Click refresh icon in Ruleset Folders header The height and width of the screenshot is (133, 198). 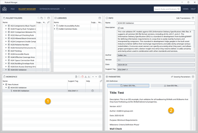point(38,18)
